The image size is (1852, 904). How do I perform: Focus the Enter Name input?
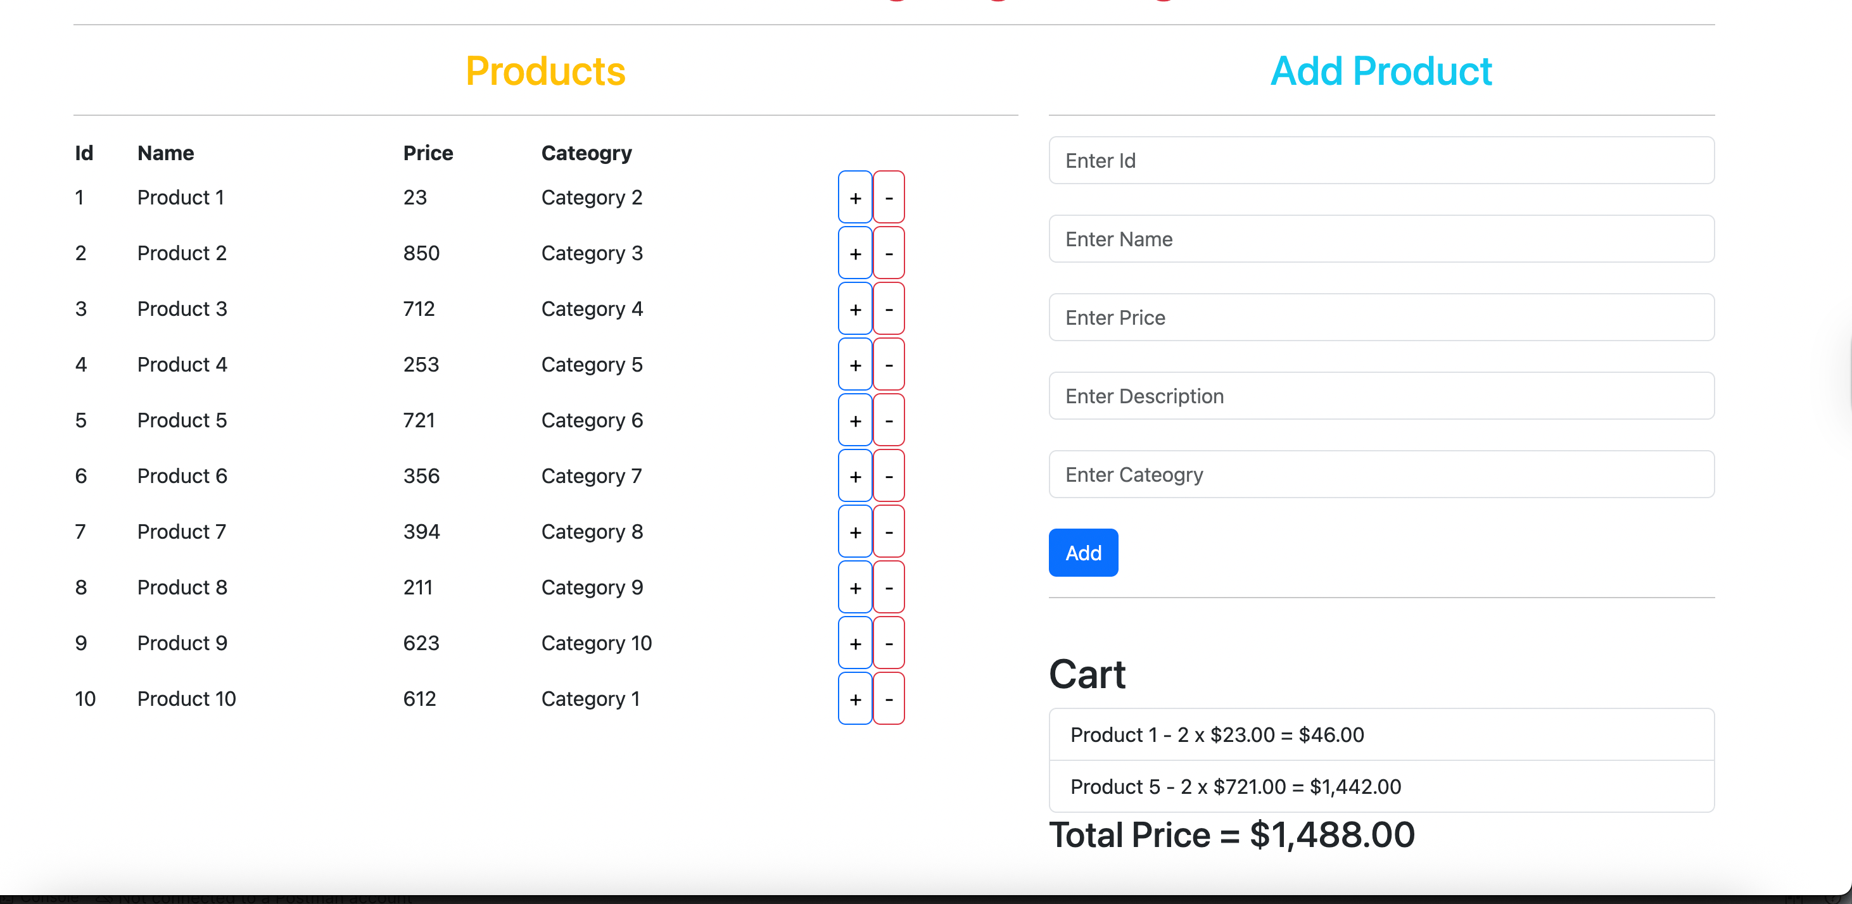click(x=1380, y=239)
